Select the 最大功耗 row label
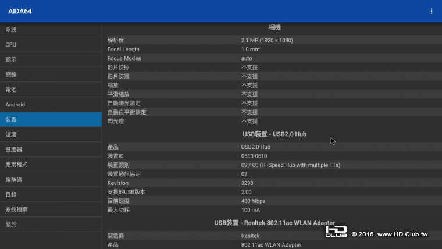 pos(119,210)
